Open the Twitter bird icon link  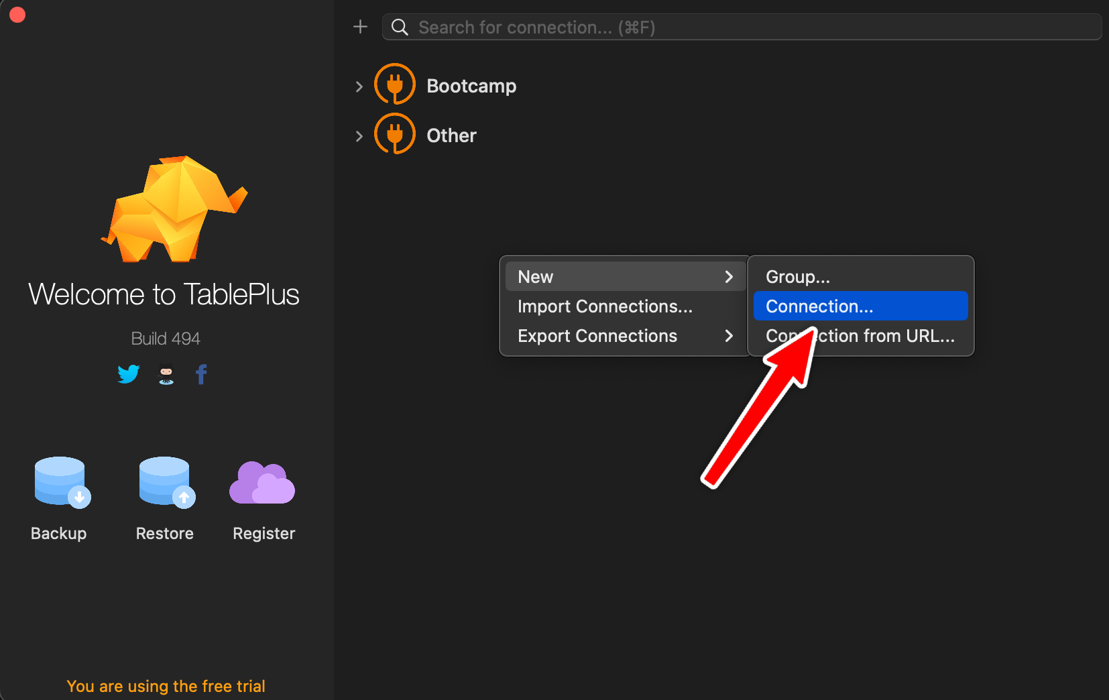coord(128,373)
